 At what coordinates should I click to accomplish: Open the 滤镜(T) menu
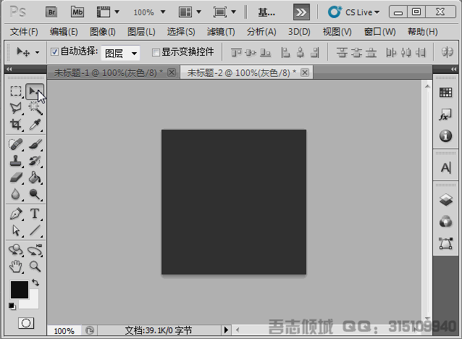221,32
